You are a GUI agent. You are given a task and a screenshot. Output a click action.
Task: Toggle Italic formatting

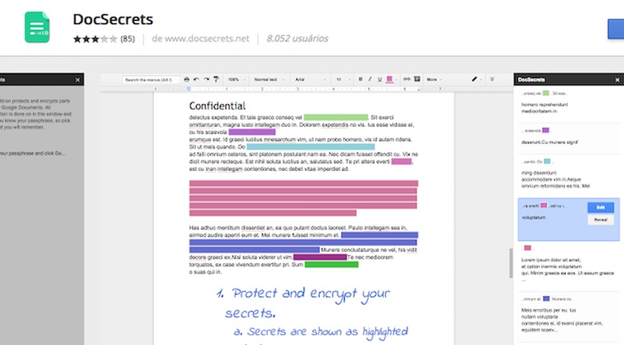pyautogui.click(x=370, y=79)
